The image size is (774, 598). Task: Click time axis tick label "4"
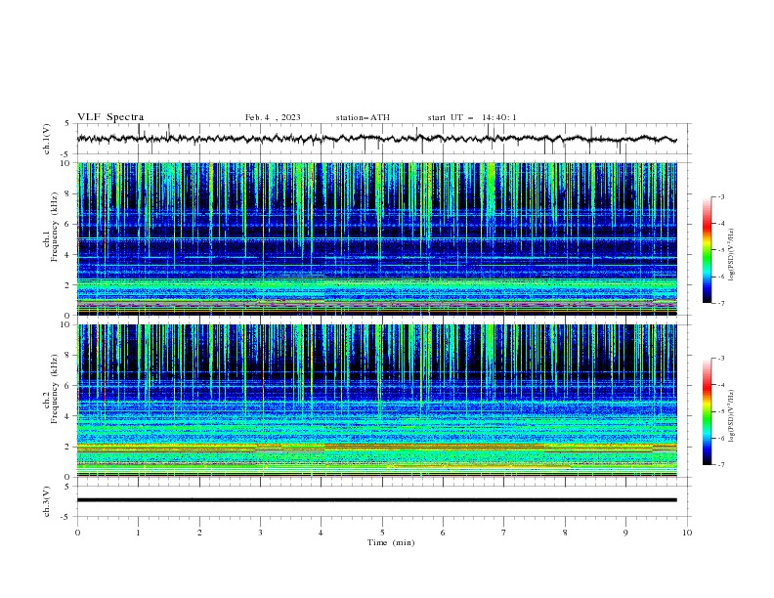point(321,533)
